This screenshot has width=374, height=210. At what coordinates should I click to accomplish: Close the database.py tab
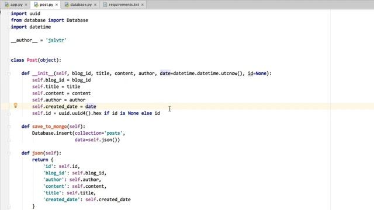[x=95, y=5]
